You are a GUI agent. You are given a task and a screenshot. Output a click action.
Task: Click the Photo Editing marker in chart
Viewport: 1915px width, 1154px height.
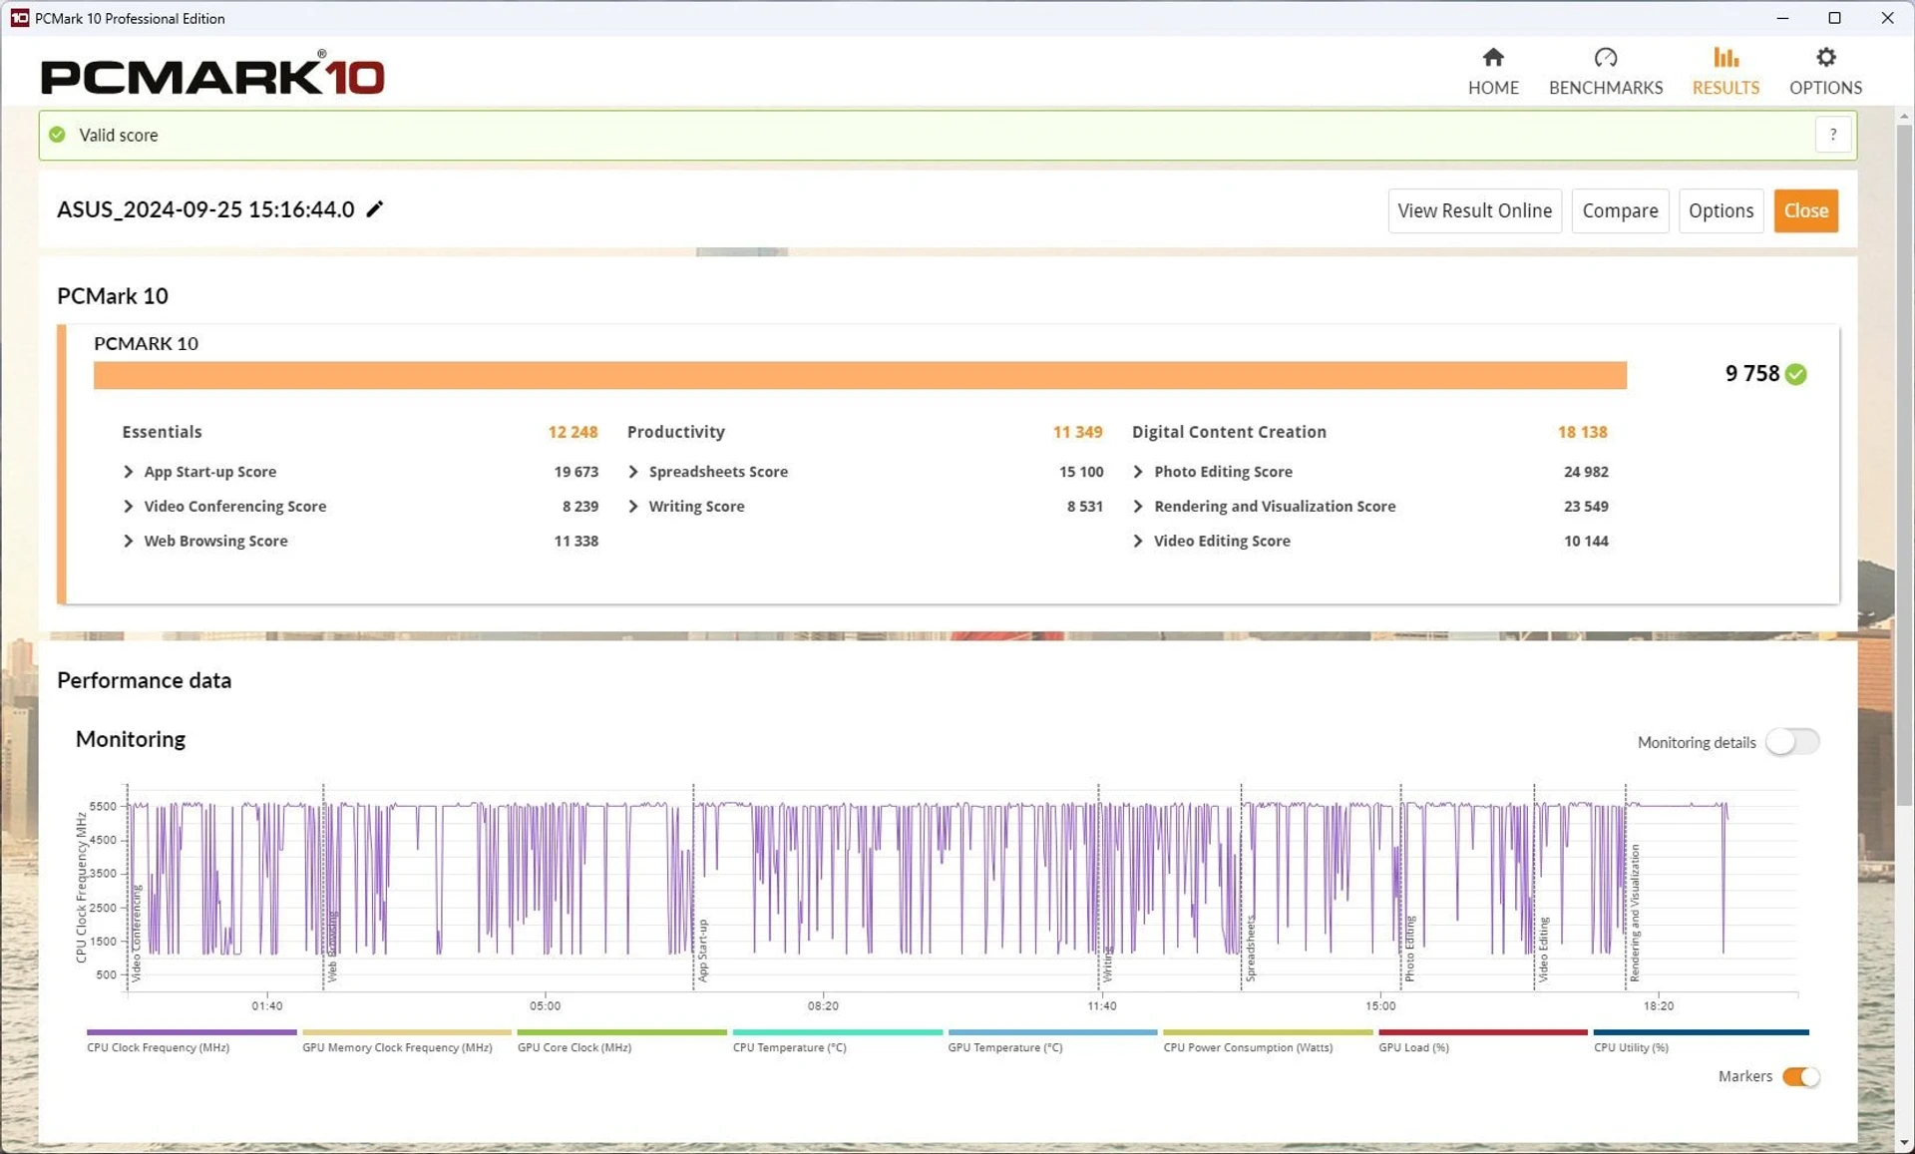[1409, 949]
